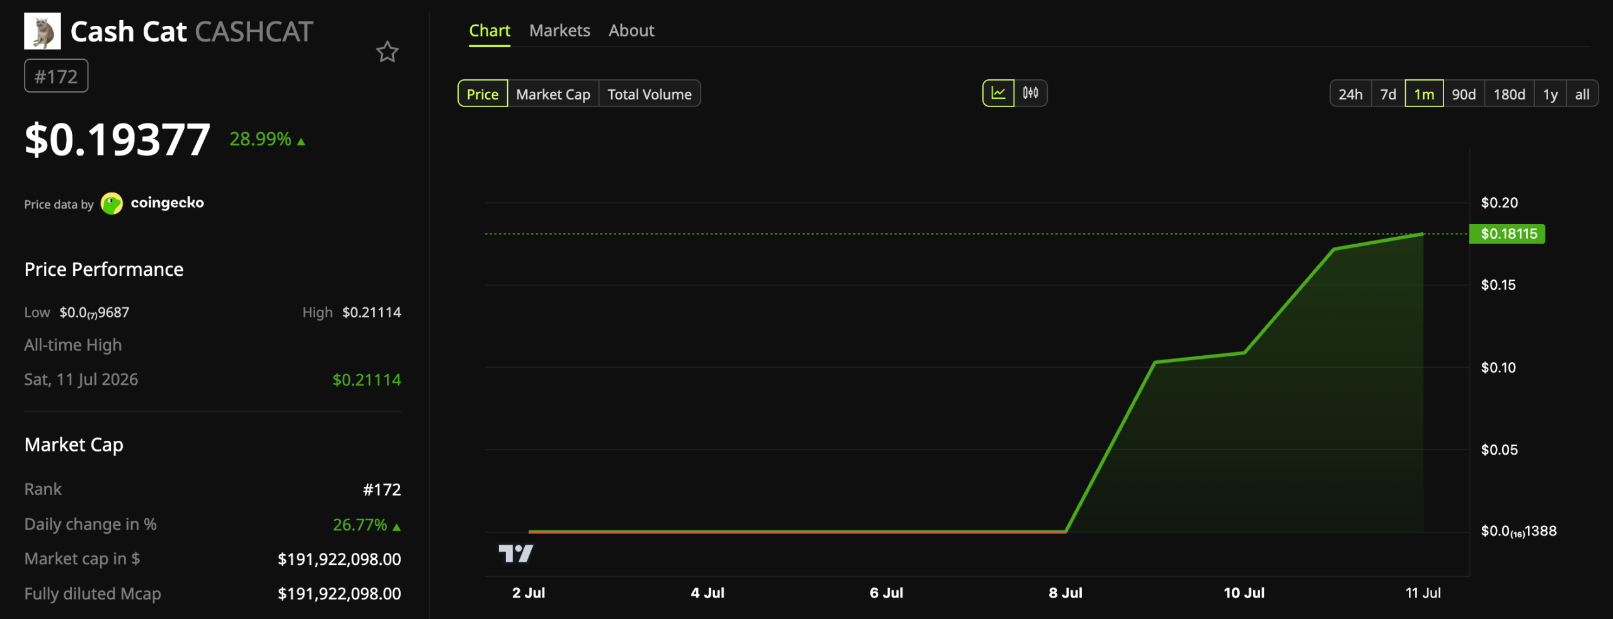The image size is (1613, 619).
Task: Set chart range to 90d
Action: (1464, 94)
